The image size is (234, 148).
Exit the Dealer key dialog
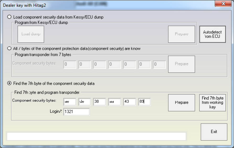coord(214,132)
